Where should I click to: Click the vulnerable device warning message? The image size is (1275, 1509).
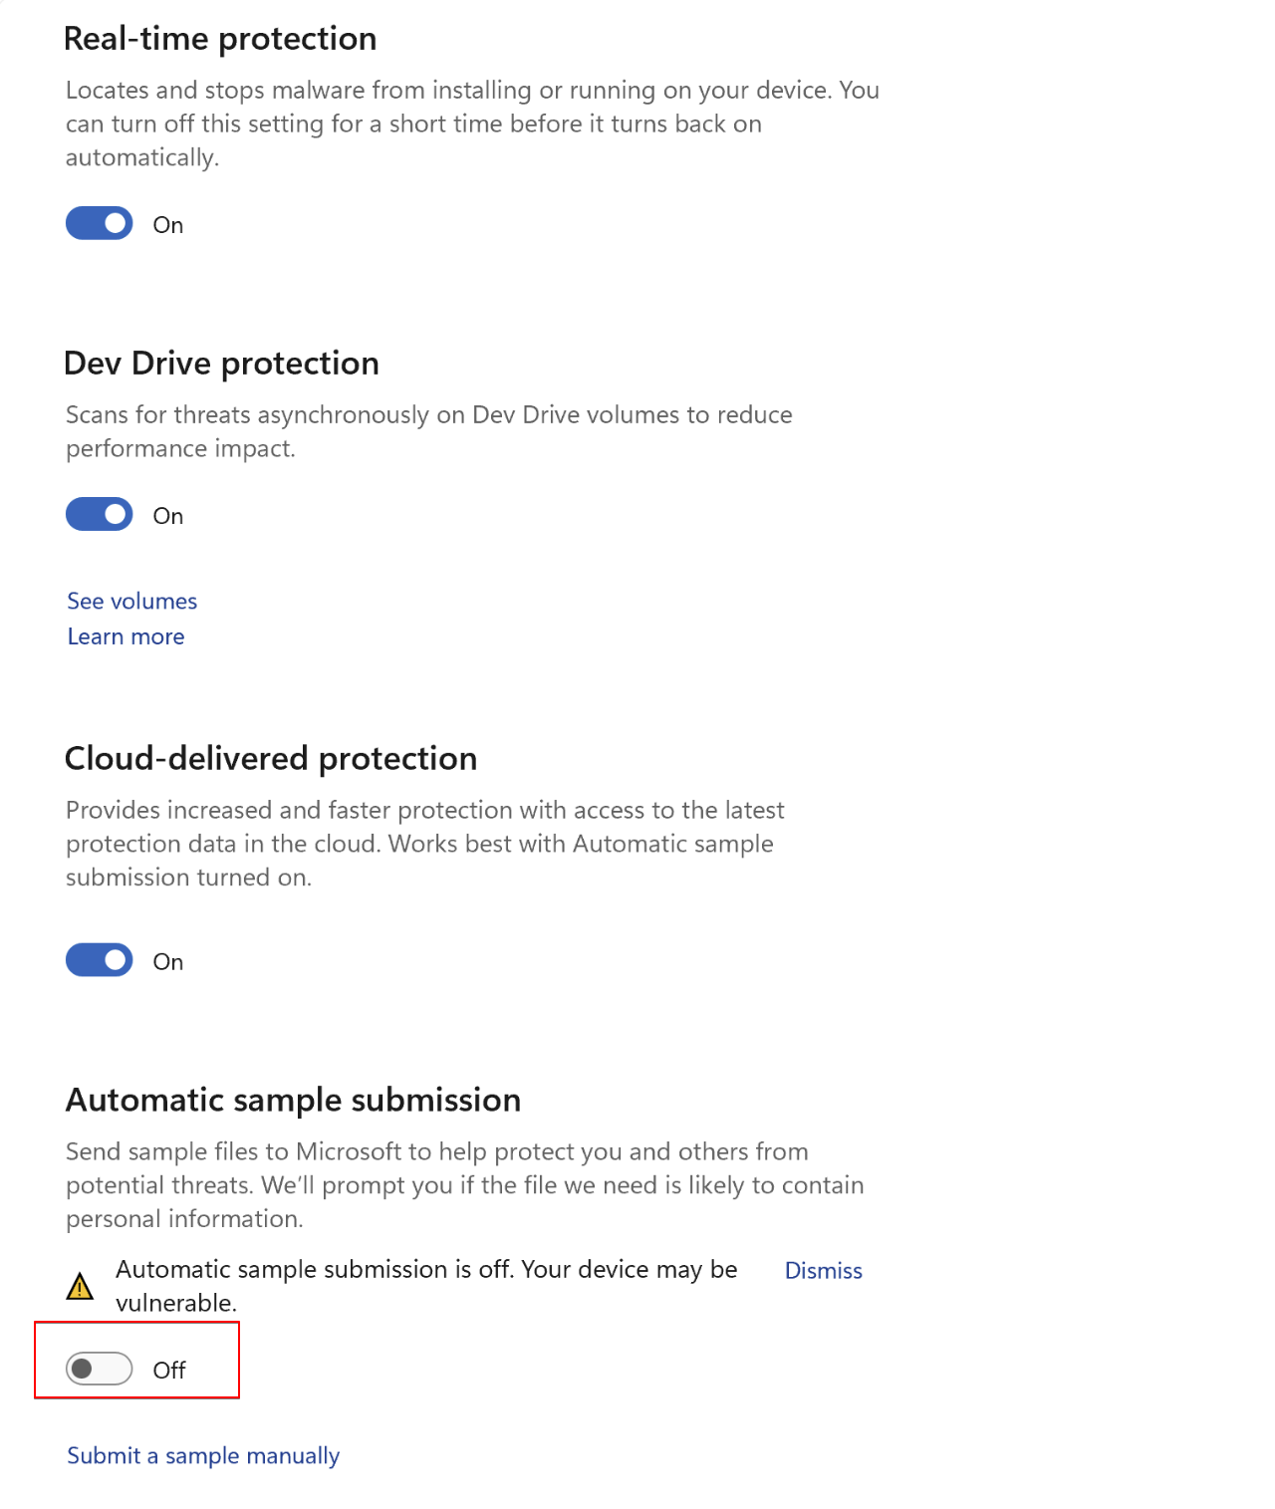pos(426,1285)
